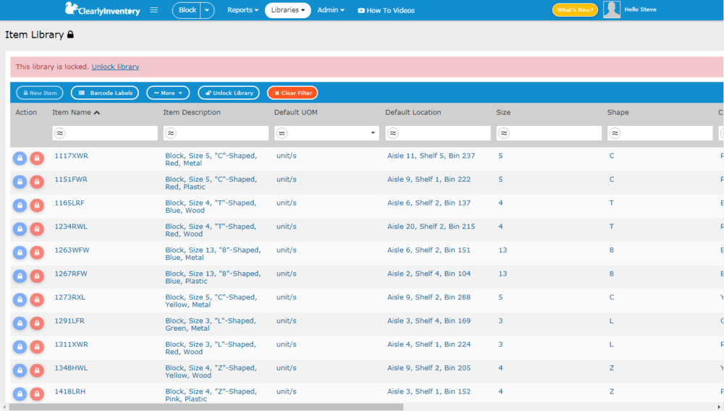Screen dimensions: 724x411
Task: Click the blue lock icon for 1311XWR
Action: pos(20,347)
